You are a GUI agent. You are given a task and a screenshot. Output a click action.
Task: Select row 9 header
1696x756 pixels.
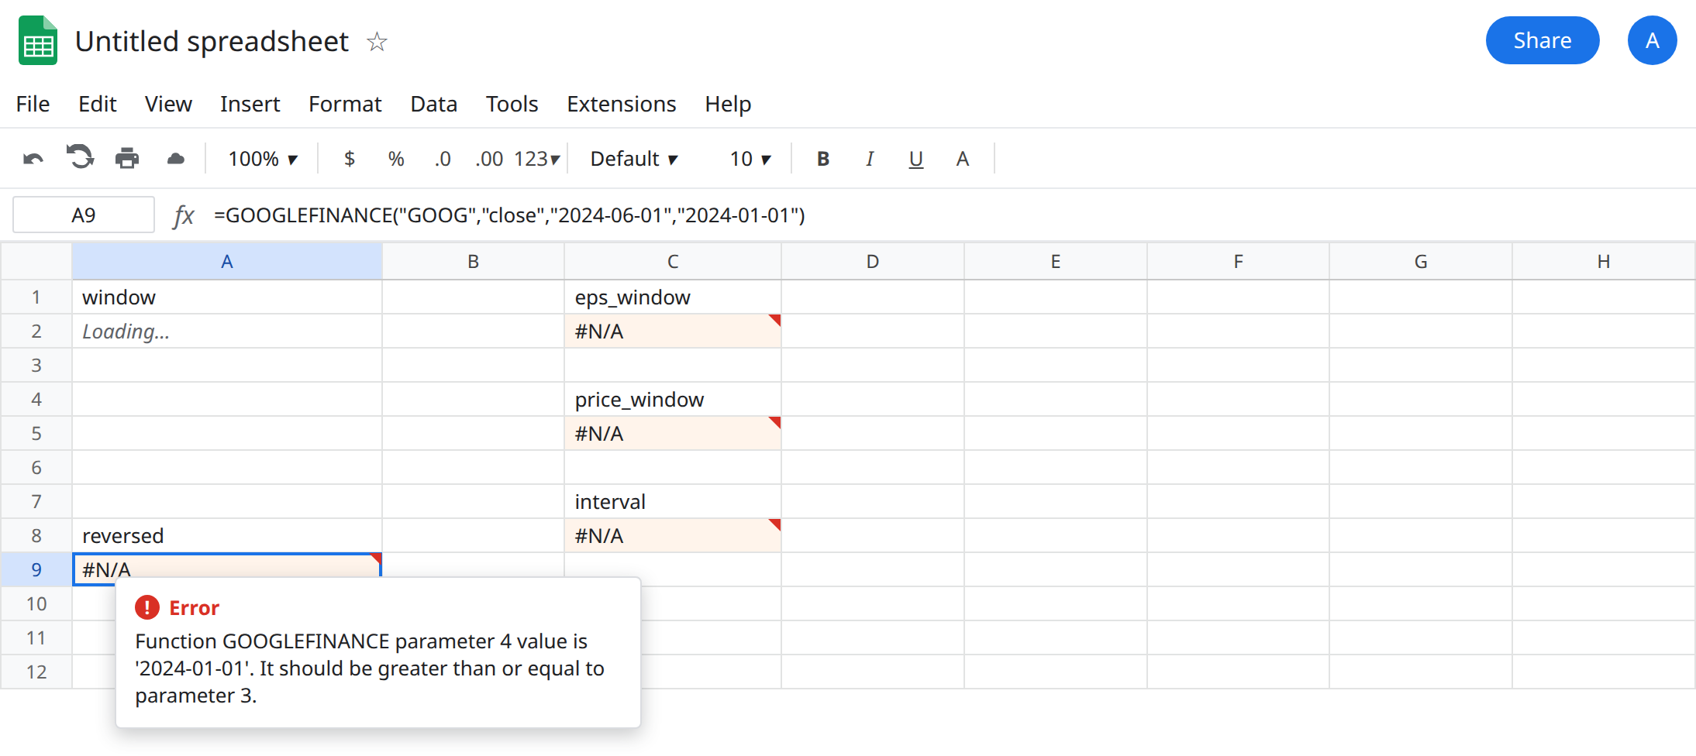click(36, 570)
